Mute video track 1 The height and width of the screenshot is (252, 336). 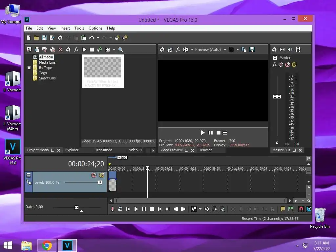tap(94, 175)
